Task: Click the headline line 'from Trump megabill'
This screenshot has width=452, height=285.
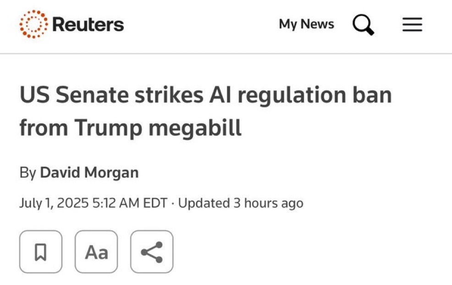Action: tap(130, 127)
